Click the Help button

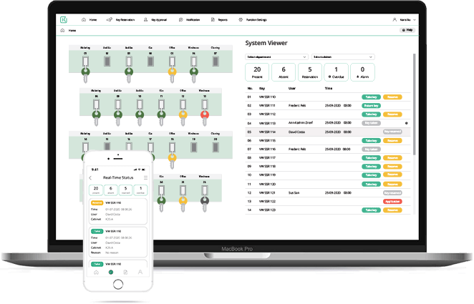click(408, 30)
